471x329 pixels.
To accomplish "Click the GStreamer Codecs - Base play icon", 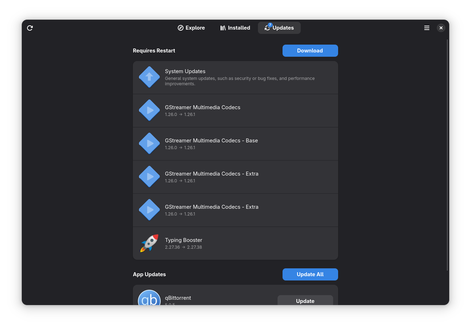I will (149, 143).
